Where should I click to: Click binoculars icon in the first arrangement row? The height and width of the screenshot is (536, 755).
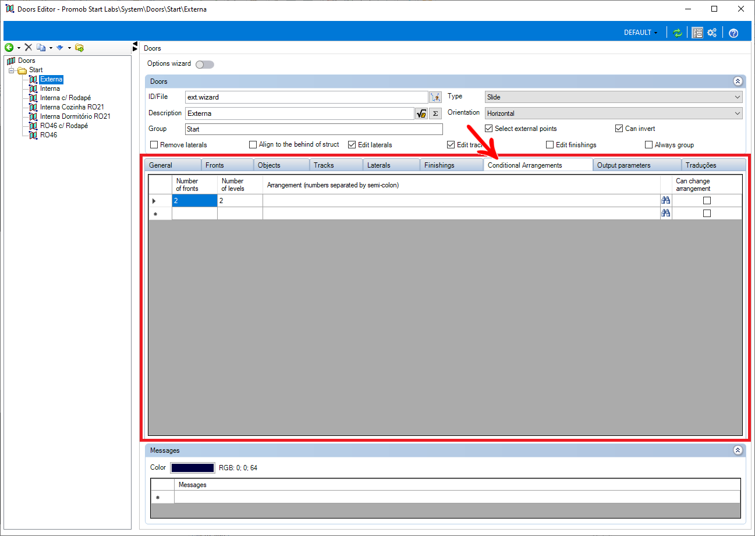(x=666, y=200)
